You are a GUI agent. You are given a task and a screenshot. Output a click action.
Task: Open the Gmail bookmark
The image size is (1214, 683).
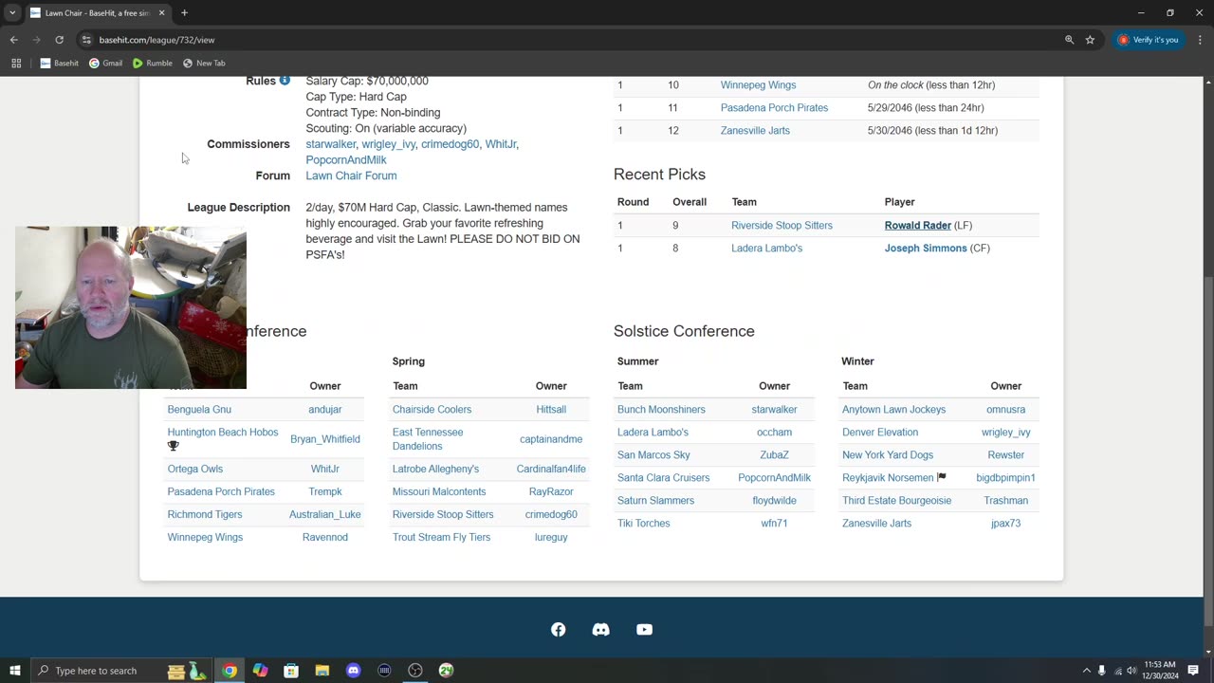(x=105, y=64)
